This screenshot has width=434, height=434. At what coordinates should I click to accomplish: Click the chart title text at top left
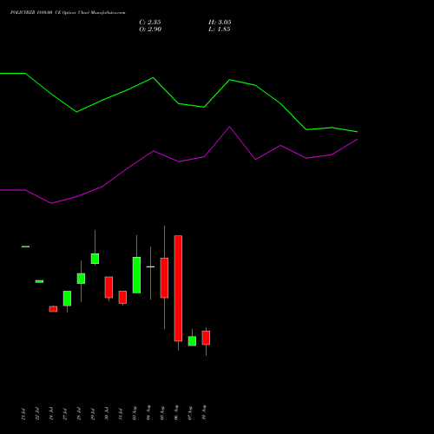coord(68,13)
